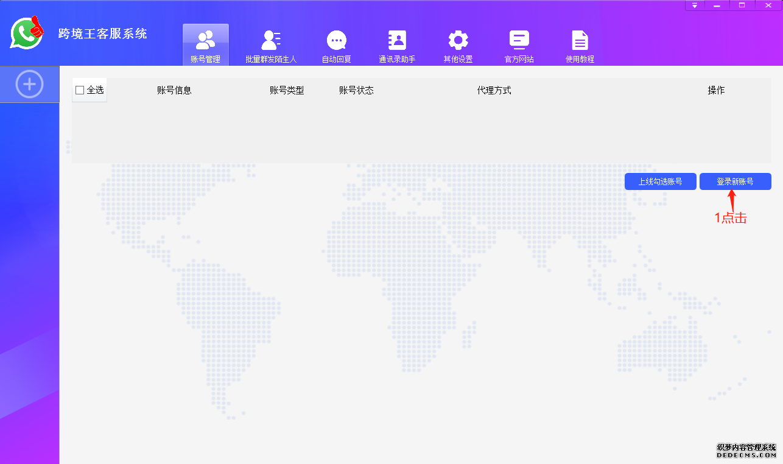Click the WhatsApp thumbs-up app logo
The height and width of the screenshot is (464, 783).
[x=27, y=33]
